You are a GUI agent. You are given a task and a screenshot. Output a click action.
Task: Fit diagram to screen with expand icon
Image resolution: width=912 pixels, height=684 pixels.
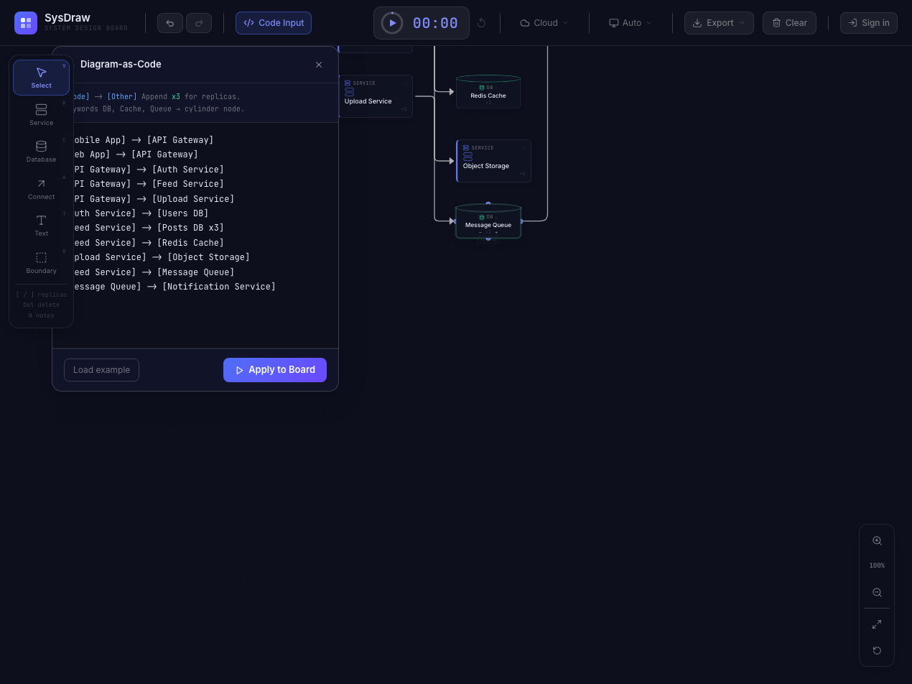tap(877, 624)
